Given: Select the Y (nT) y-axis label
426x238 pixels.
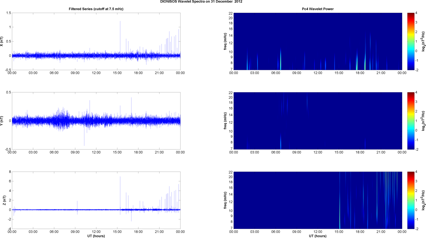Looking at the screenshot, I should [x=2, y=121].
